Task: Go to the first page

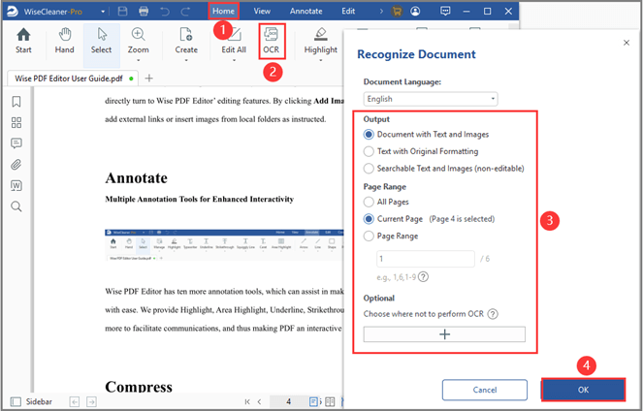Action: pyautogui.click(x=247, y=402)
